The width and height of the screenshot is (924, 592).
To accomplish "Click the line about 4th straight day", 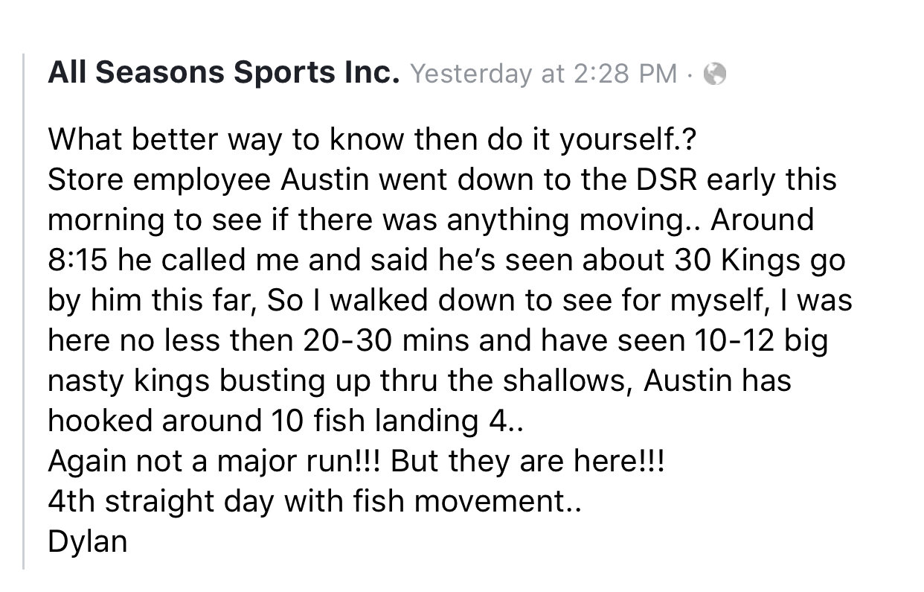I will point(314,500).
